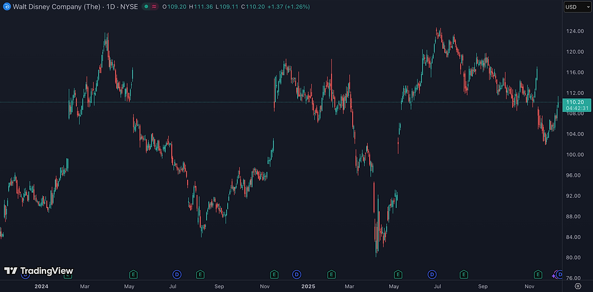
Task: Open the August 2024 earnings marker
Action: (x=200, y=275)
